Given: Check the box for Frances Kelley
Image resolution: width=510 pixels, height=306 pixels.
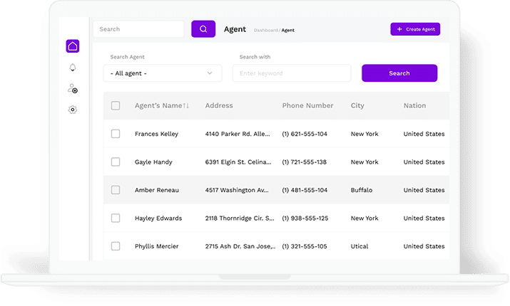Looking at the screenshot, I should click(x=116, y=134).
